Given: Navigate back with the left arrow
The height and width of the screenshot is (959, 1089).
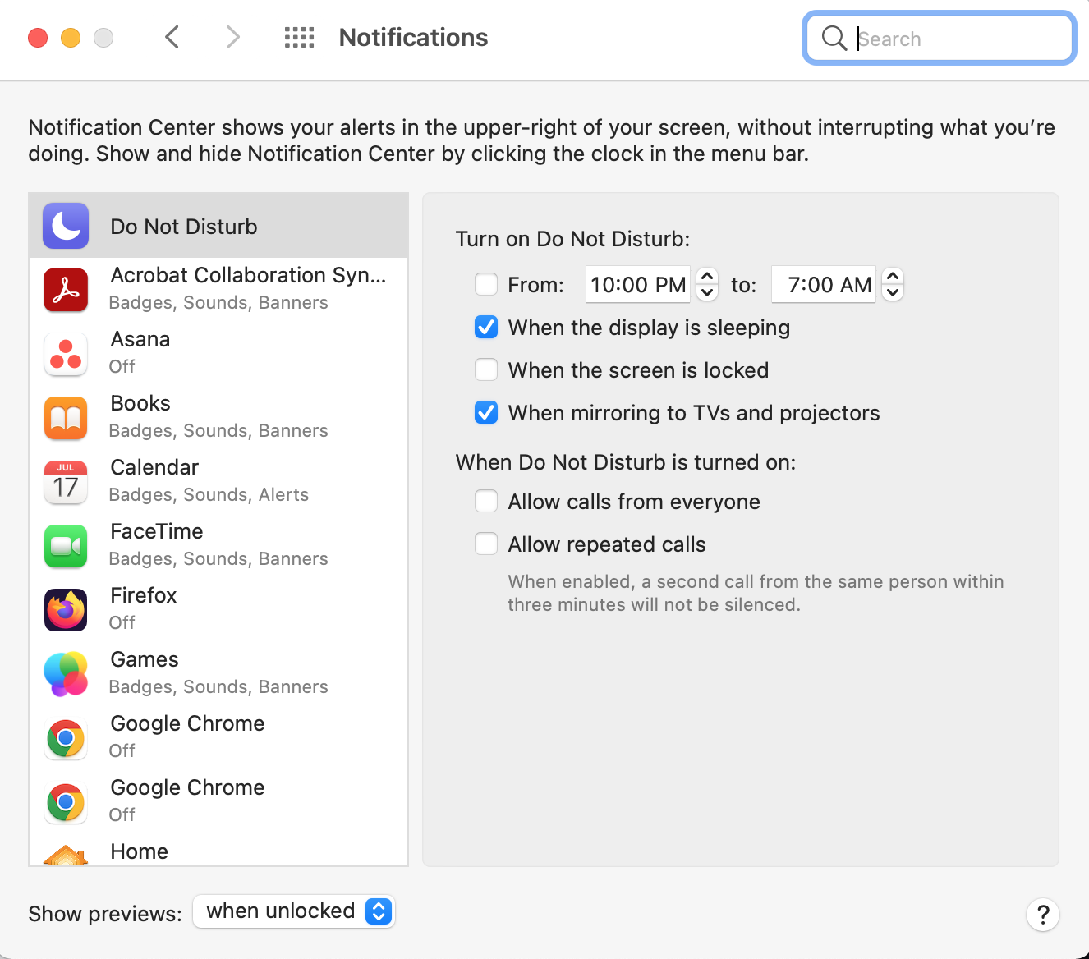Looking at the screenshot, I should 172,37.
